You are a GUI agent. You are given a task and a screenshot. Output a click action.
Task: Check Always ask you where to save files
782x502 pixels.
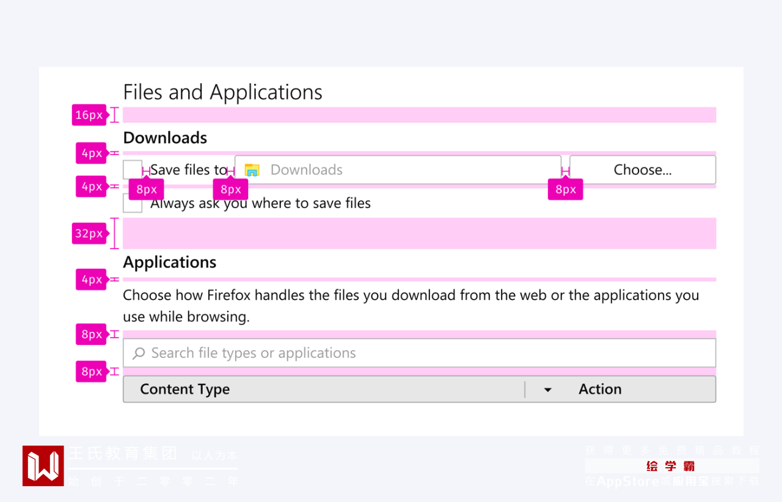[x=132, y=204]
